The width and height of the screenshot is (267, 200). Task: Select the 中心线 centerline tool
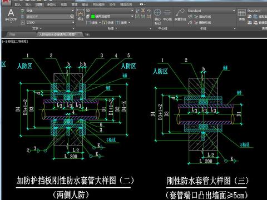tap(167, 15)
